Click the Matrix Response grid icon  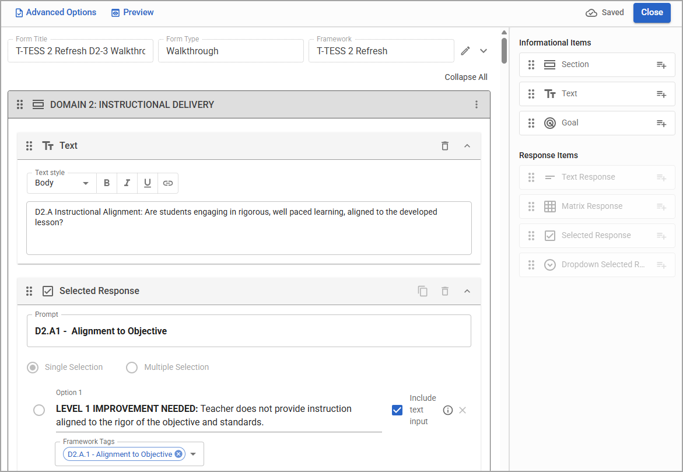tap(549, 207)
